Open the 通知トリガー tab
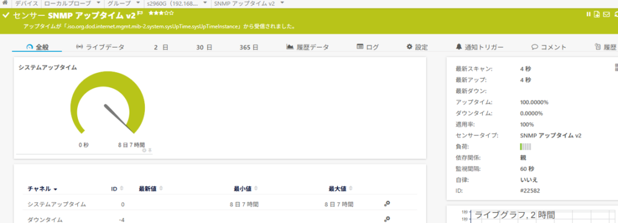This screenshot has width=618, height=223. click(480, 47)
